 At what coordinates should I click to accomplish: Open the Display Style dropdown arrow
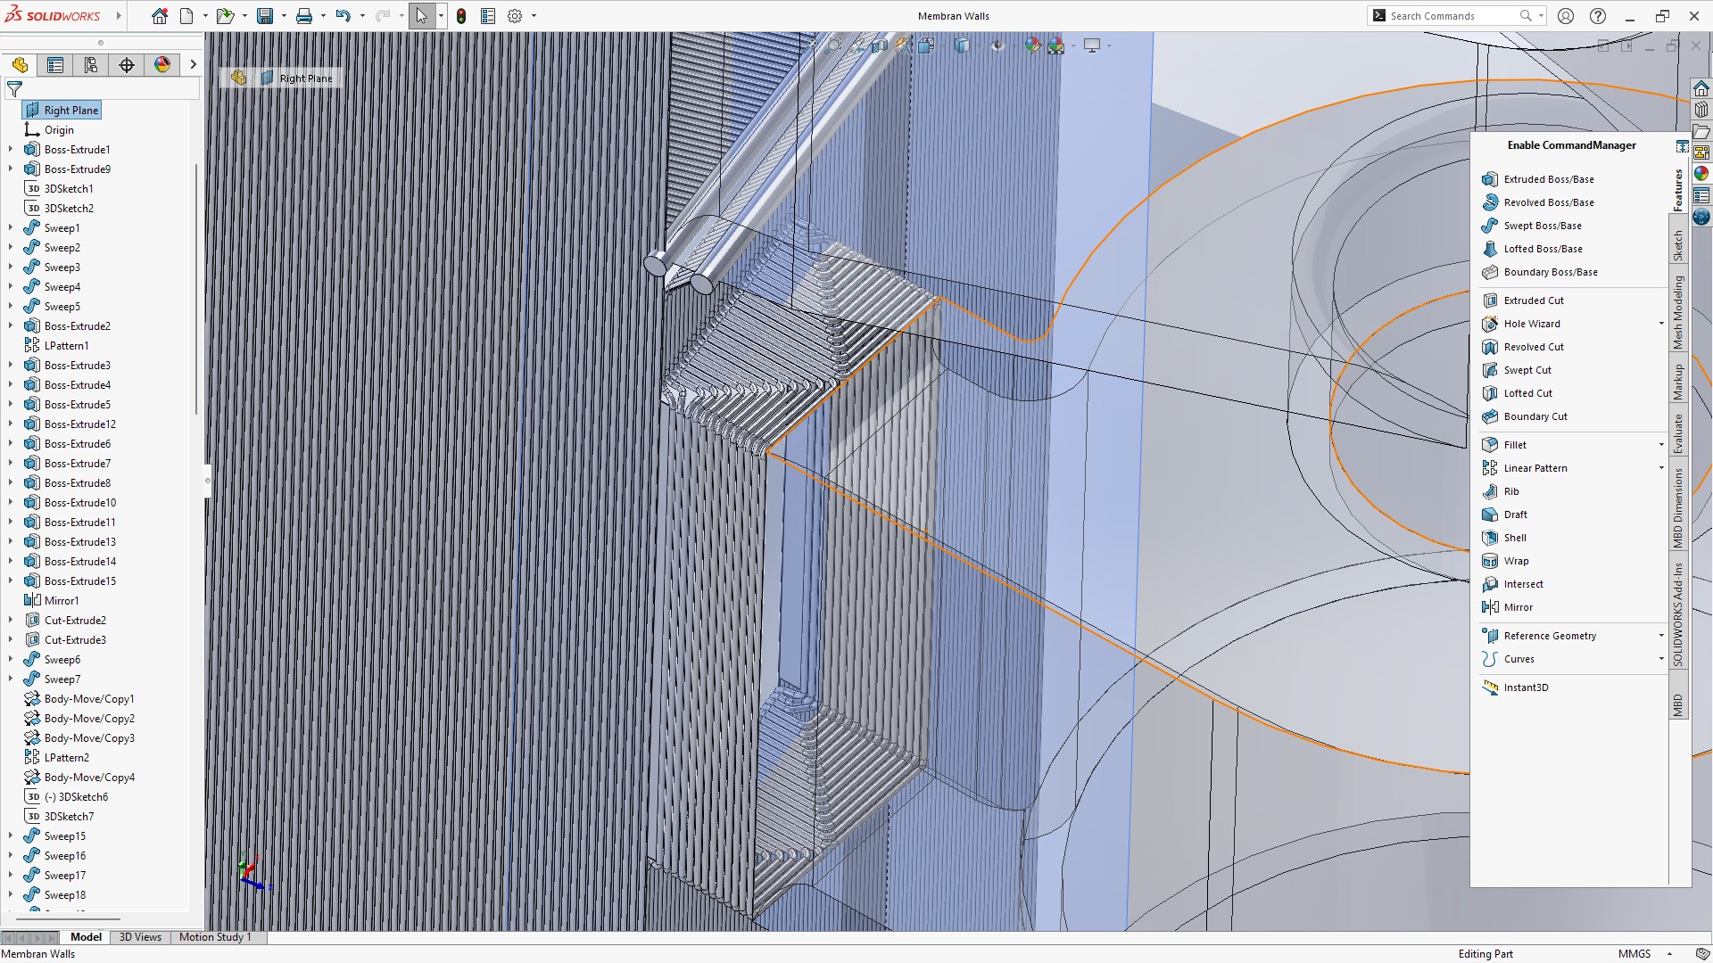(x=981, y=45)
